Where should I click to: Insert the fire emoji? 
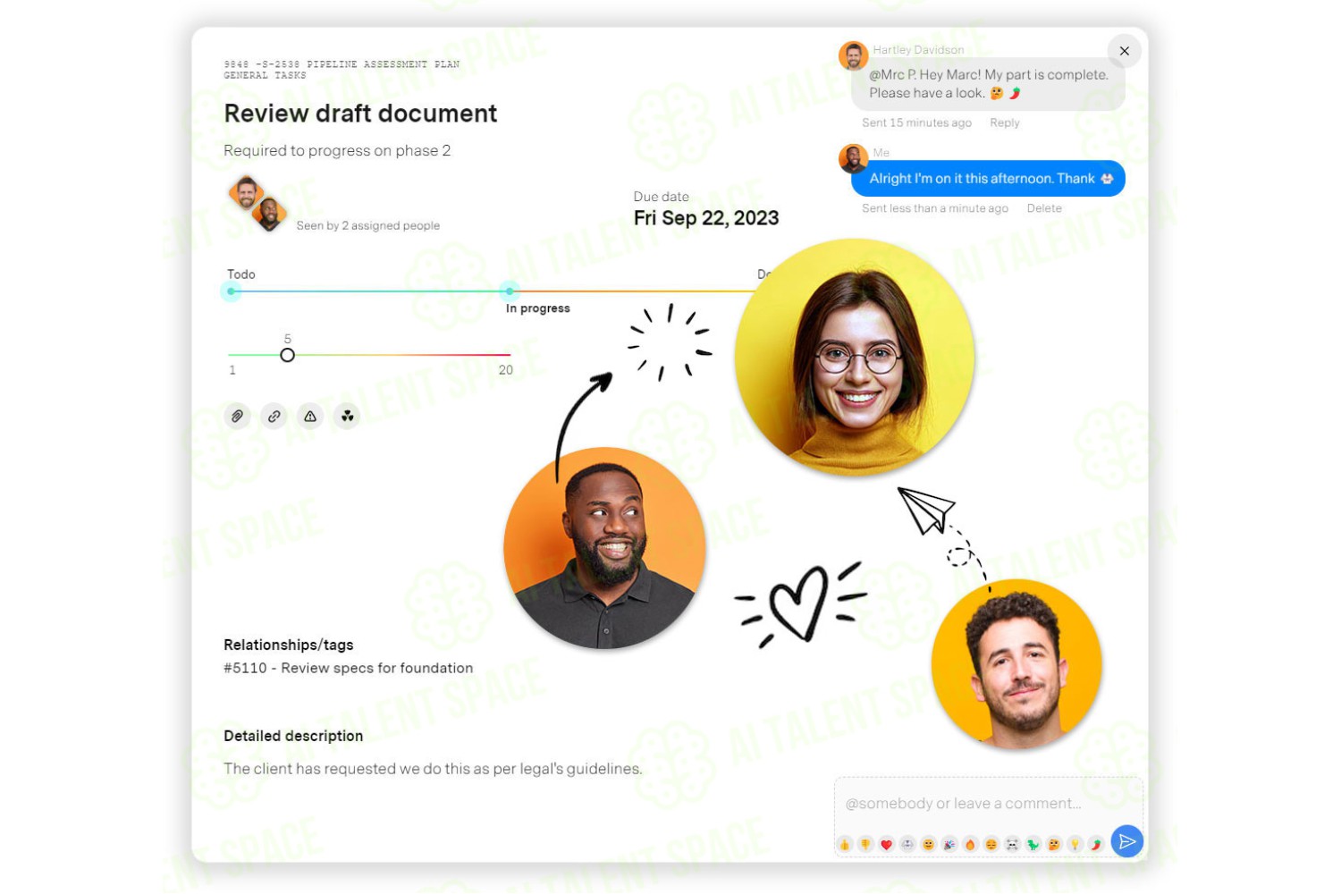[970, 845]
